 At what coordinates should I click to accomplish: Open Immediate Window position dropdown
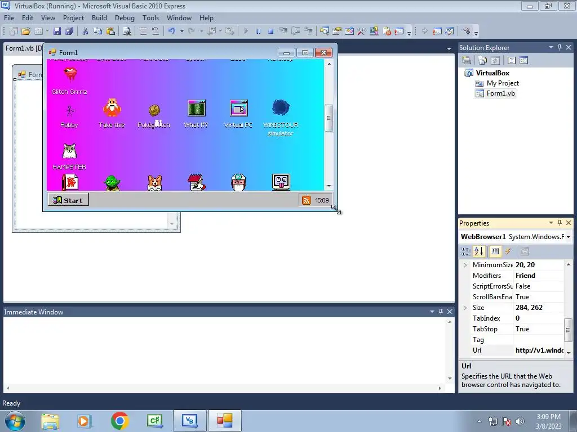click(x=432, y=312)
